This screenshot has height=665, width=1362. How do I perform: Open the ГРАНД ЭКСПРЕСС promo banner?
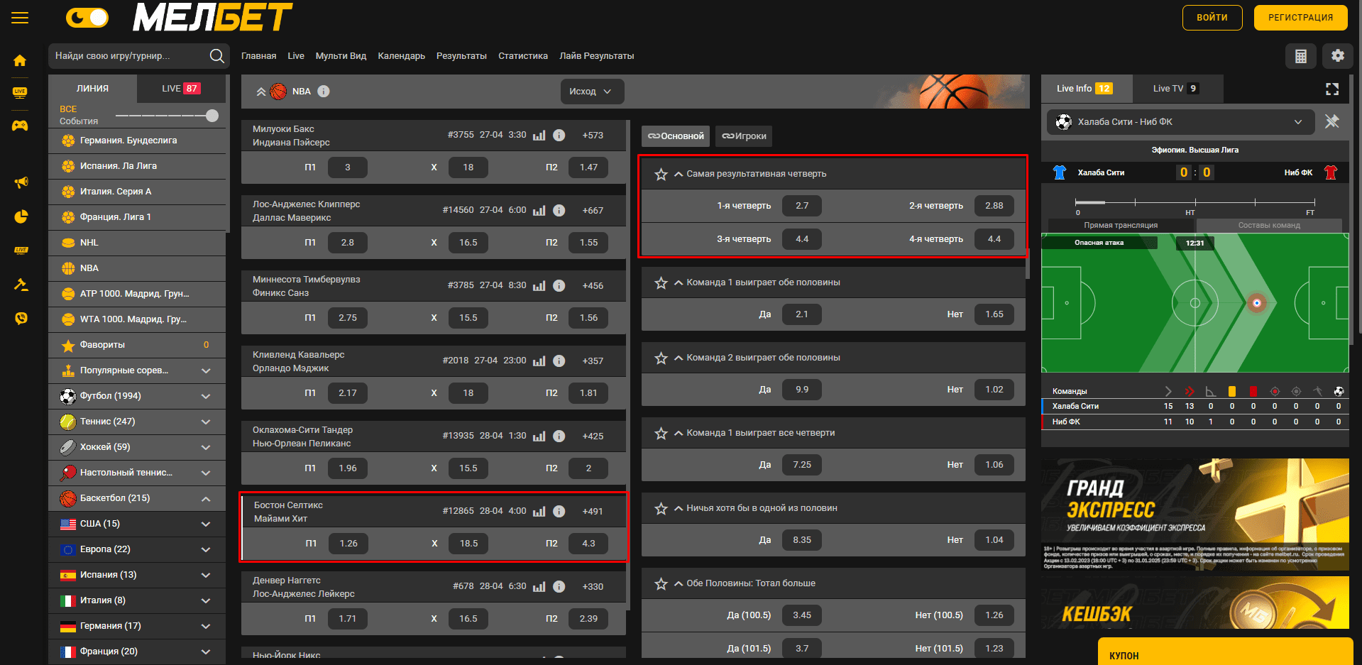coord(1195,515)
